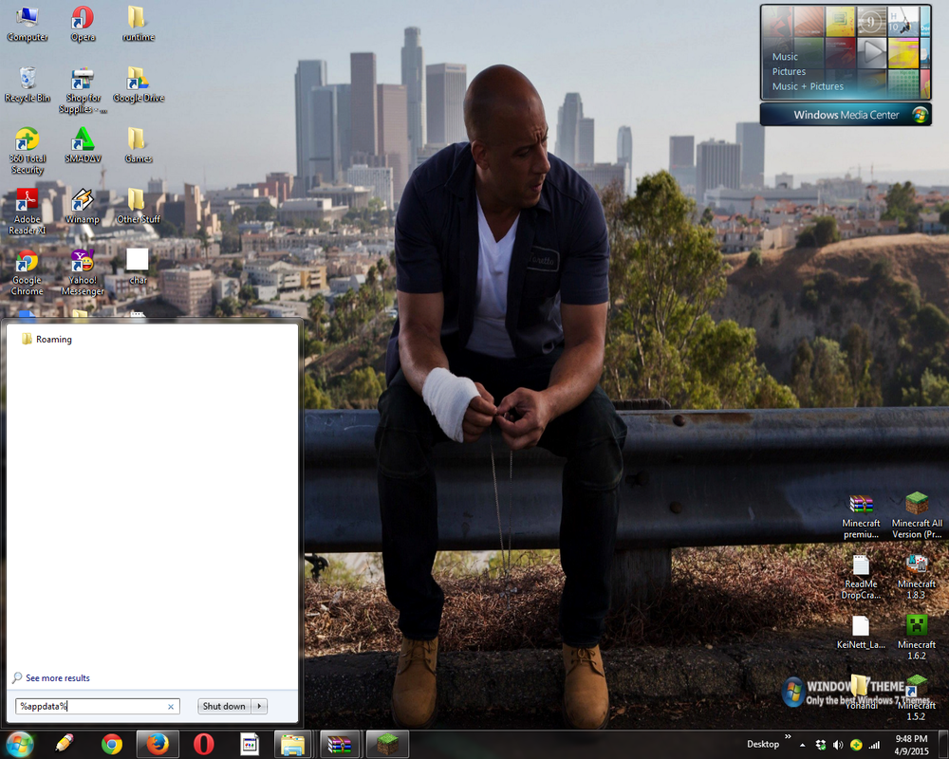Click the Show desktop button
949x759 pixels.
click(943, 745)
